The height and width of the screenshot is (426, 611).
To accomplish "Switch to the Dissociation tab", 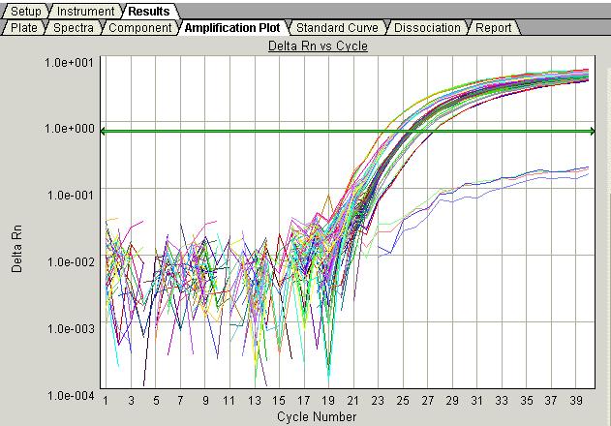I will (427, 28).
